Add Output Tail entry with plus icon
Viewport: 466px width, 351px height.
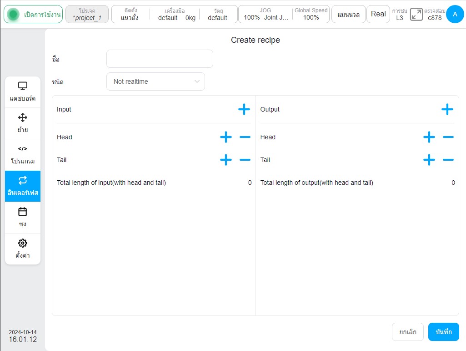(x=429, y=160)
